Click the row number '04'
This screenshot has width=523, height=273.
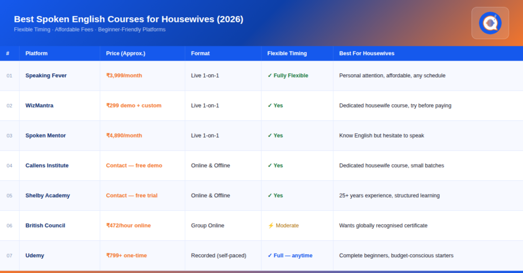[9, 165]
